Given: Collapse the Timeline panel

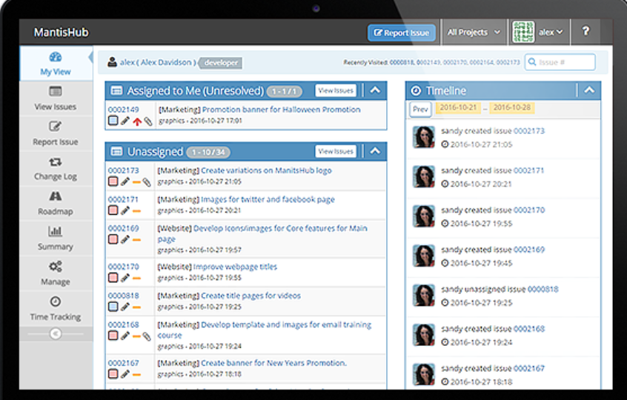Looking at the screenshot, I should click(589, 90).
